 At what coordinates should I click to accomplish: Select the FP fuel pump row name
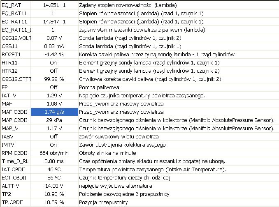(x=5, y=87)
